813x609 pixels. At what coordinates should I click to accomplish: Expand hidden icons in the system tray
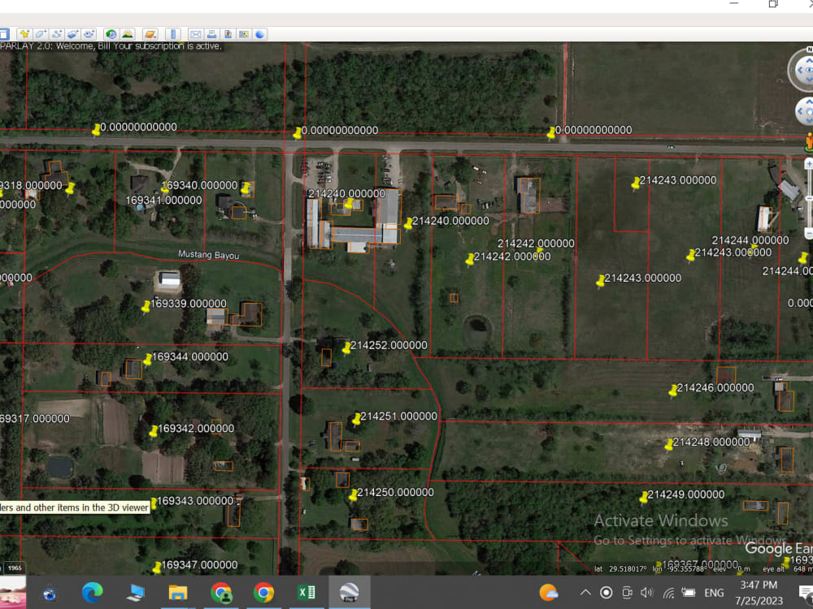click(x=585, y=592)
